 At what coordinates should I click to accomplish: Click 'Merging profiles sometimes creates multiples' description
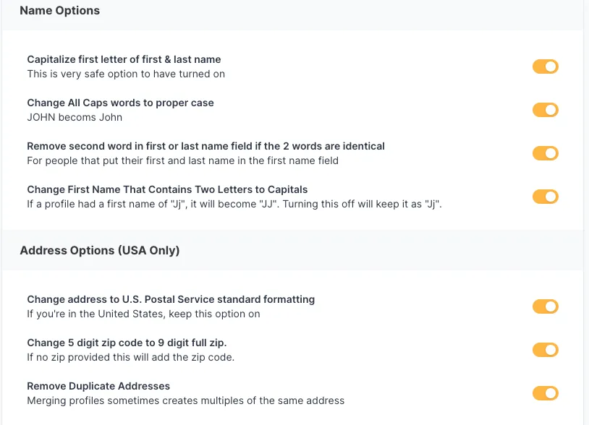point(185,400)
